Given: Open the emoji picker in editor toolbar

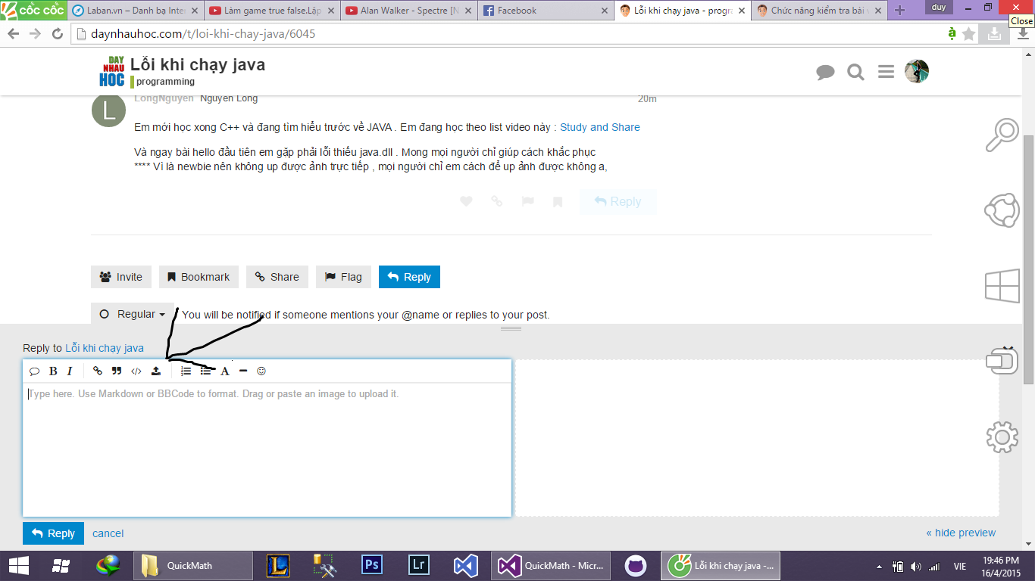Looking at the screenshot, I should [261, 371].
